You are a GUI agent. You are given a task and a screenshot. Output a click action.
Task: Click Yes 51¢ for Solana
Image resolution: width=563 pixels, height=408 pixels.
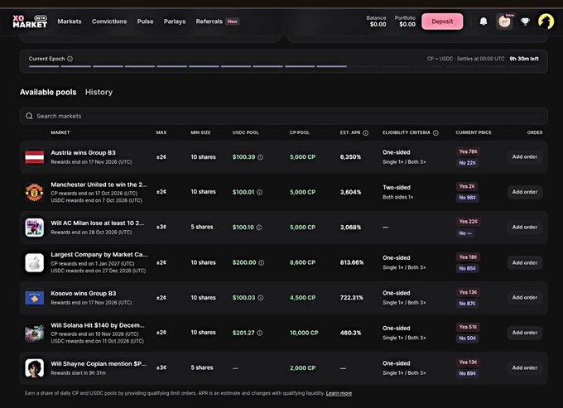coord(468,327)
